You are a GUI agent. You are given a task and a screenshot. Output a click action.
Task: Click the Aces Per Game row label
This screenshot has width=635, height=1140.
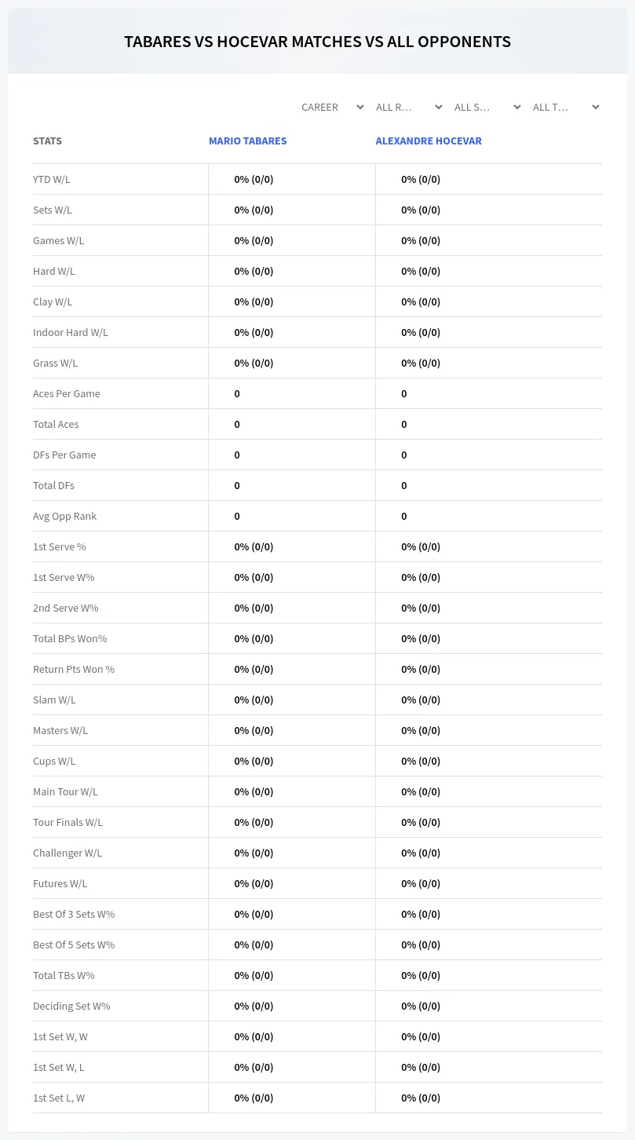[x=67, y=393]
